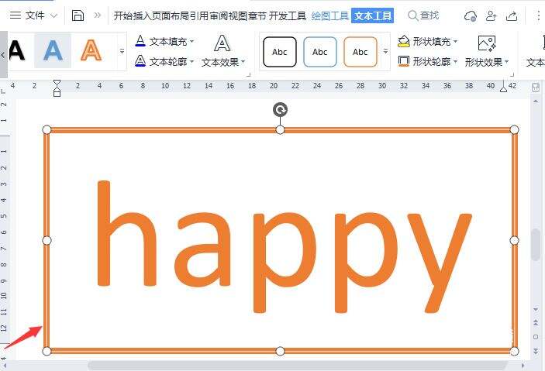Open the 视图 tab
Screen dimensions: 545x371
click(237, 16)
